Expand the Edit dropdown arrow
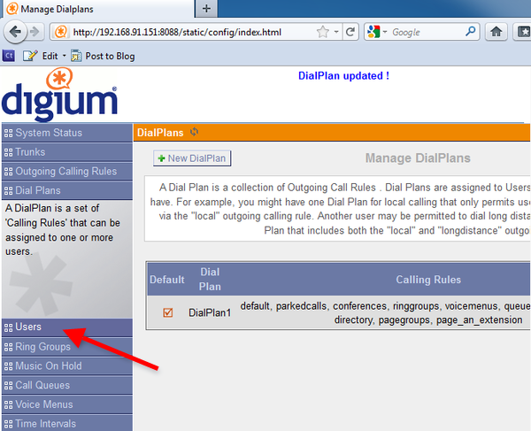 click(64, 56)
